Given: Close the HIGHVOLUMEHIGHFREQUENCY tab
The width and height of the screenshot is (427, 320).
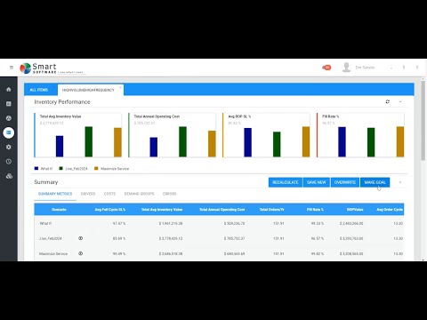Looking at the screenshot, I should click(x=120, y=87).
